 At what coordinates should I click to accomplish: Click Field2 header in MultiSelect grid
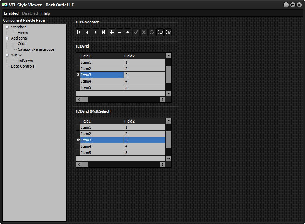pyautogui.click(x=145, y=121)
